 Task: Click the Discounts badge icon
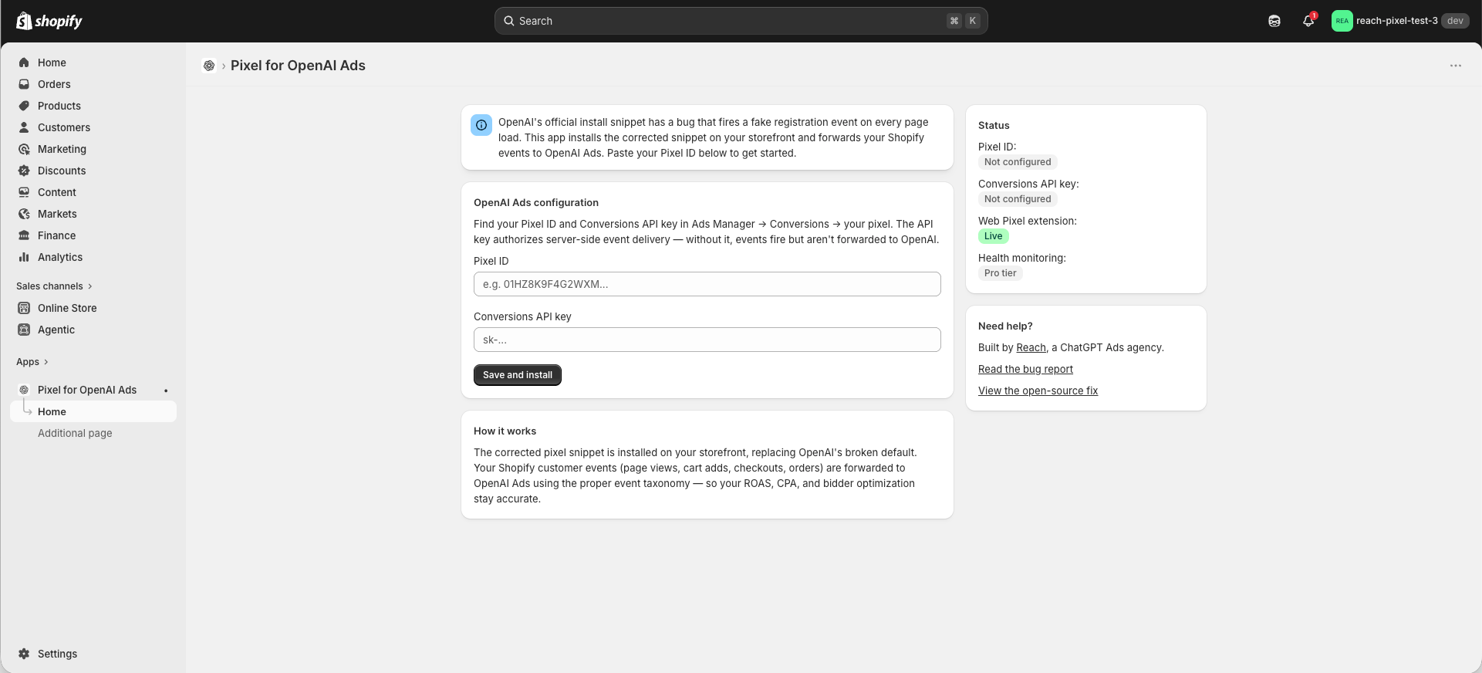tap(24, 171)
